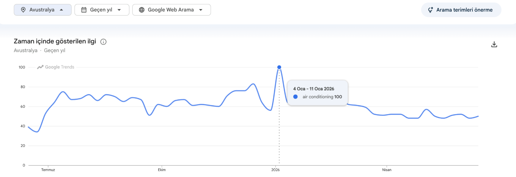Open the Google Web Arama search type dropdown
This screenshot has width=516, height=177.
click(172, 10)
